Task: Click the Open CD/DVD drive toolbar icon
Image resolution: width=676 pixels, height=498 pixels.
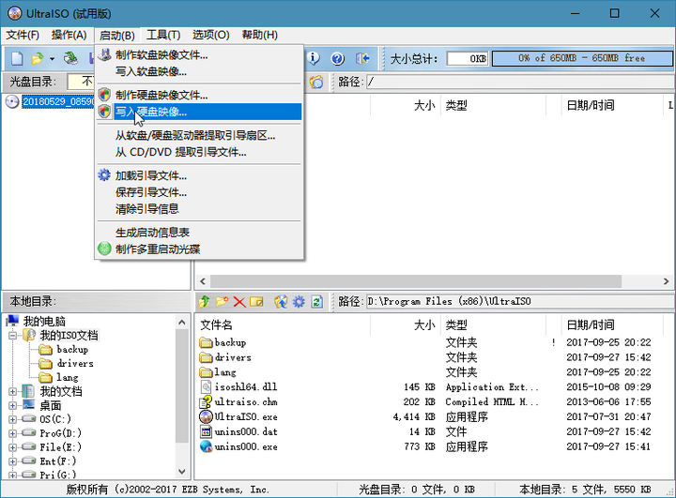Action: [x=70, y=58]
